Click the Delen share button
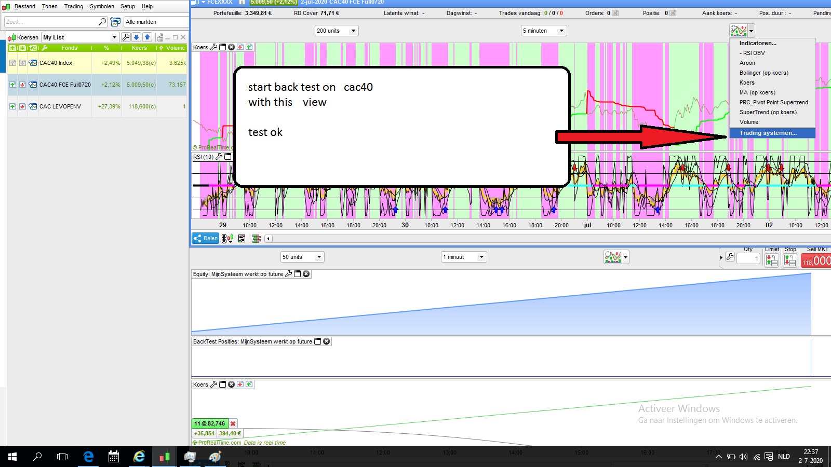 [x=205, y=238]
